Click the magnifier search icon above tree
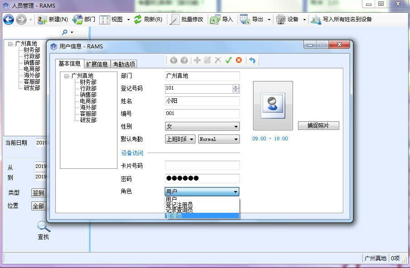Viewport: 410px width, 268px height. [64, 32]
